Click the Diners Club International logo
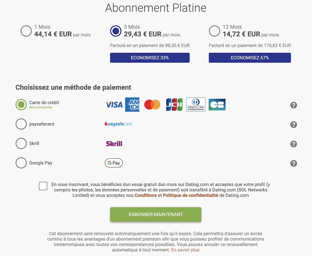This screenshot has height=256, width=312. click(x=195, y=104)
